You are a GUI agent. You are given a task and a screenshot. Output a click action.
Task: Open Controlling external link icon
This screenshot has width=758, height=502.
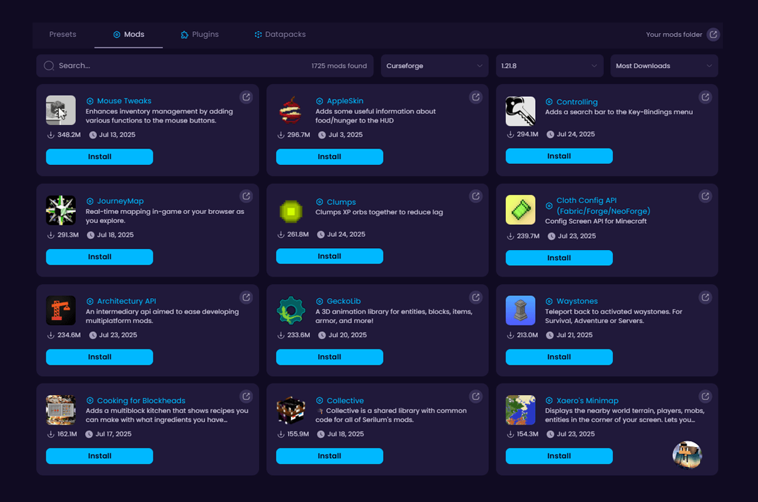click(x=705, y=97)
